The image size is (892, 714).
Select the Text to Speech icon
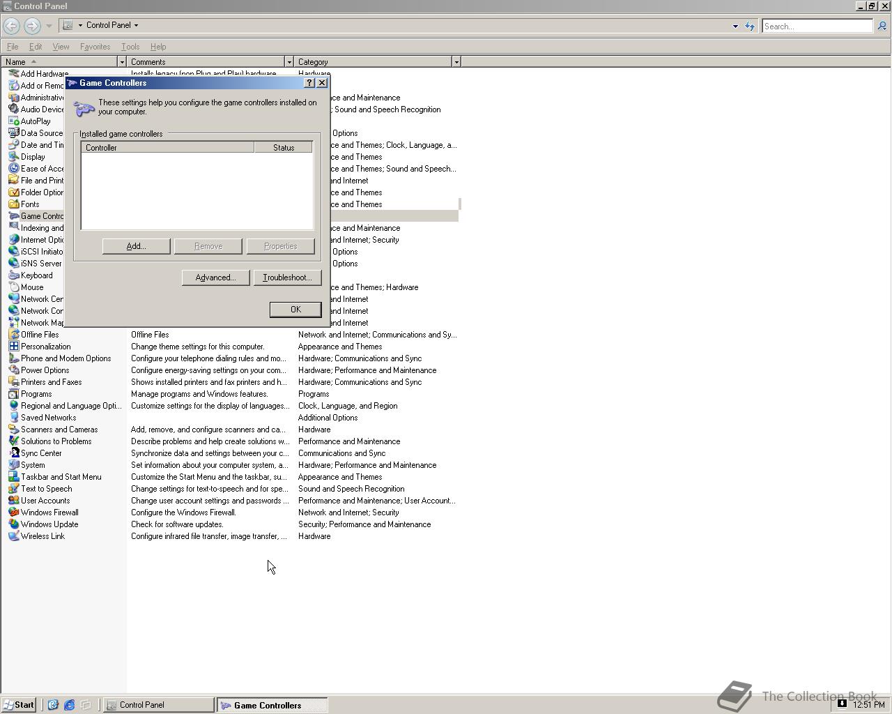click(x=13, y=489)
